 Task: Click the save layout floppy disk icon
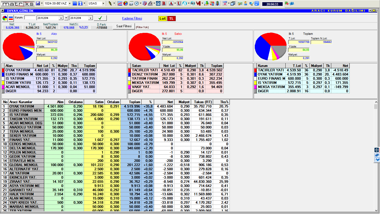38,4
